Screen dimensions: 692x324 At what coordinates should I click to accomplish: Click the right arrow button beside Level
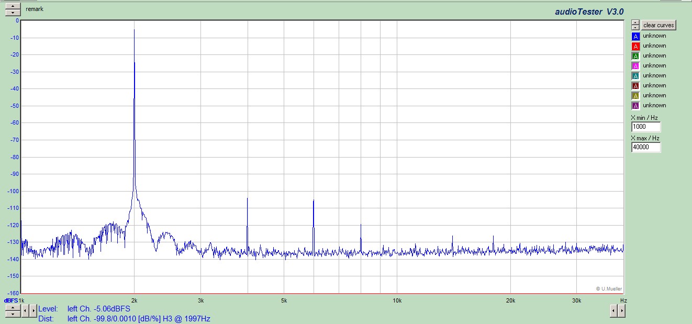click(34, 311)
